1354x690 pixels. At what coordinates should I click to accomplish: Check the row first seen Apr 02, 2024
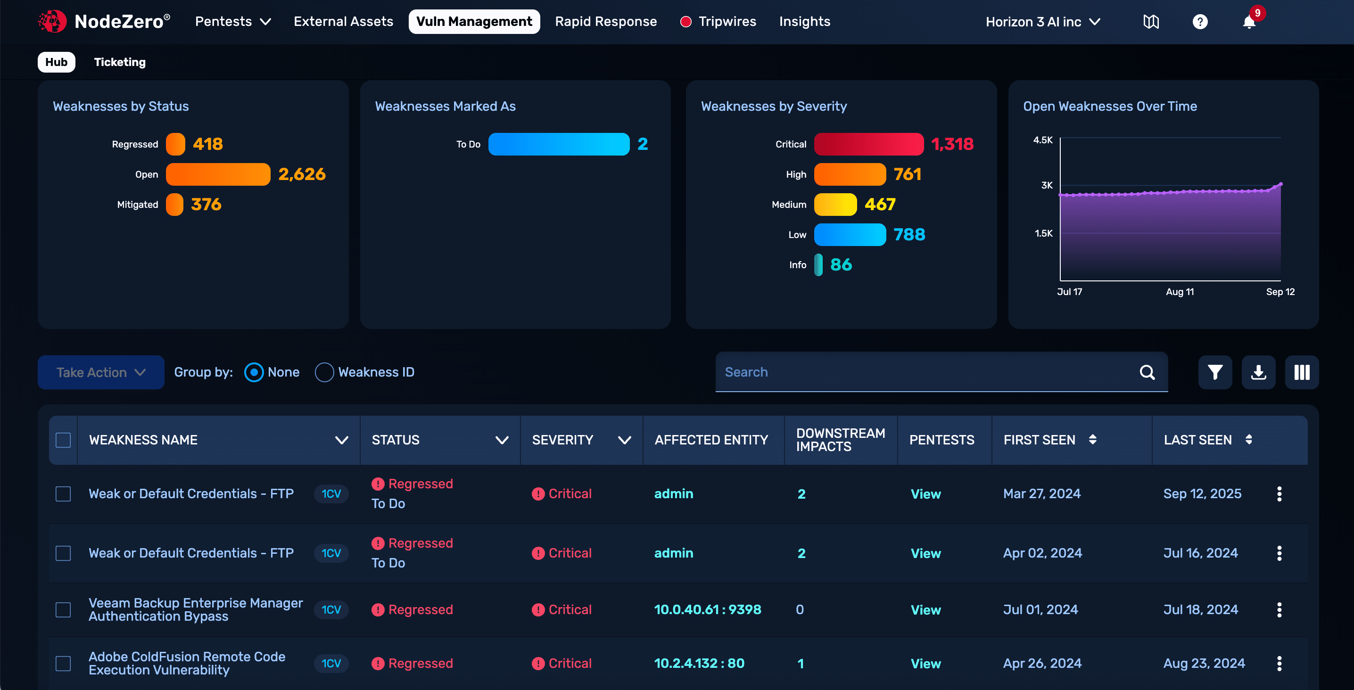coord(63,553)
